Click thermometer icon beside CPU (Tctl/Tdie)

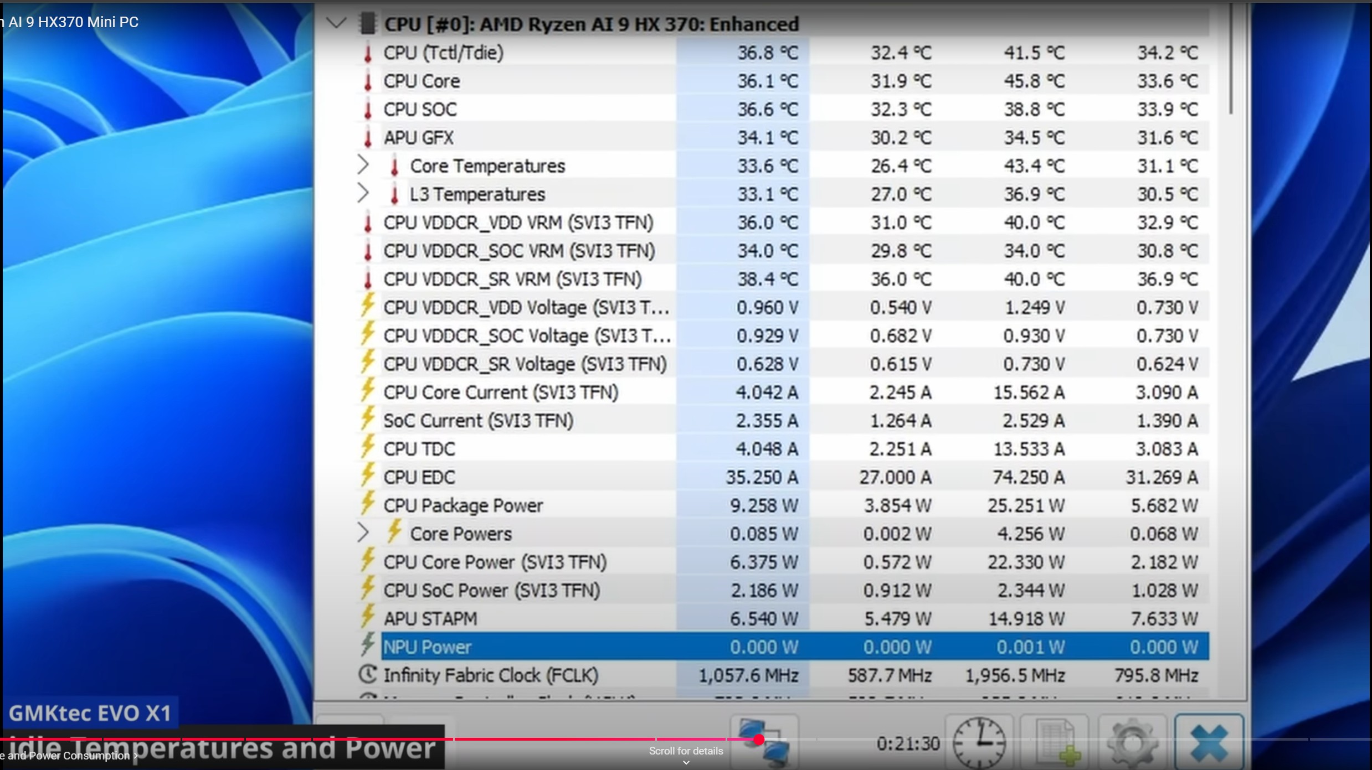[368, 53]
